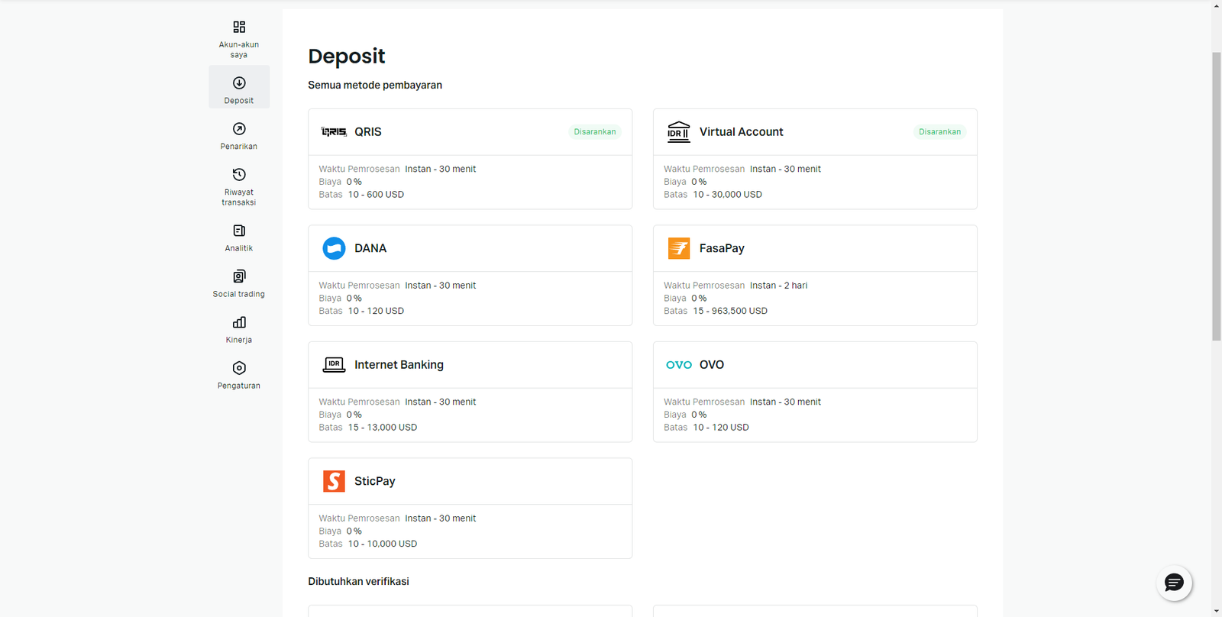The width and height of the screenshot is (1222, 617).
Task: Open Pengaturan settings icon
Action: 239,368
